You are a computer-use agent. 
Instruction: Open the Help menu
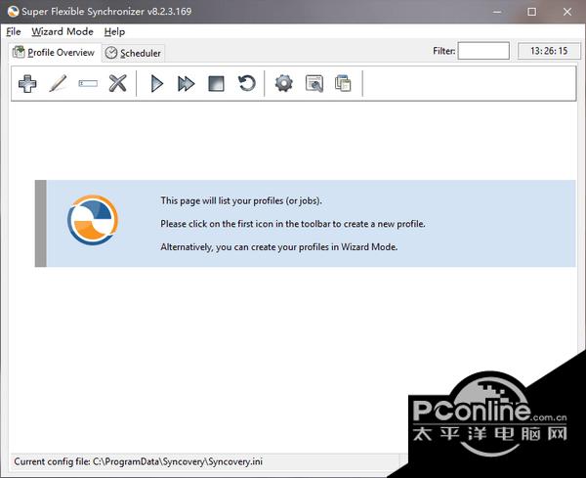coord(114,32)
